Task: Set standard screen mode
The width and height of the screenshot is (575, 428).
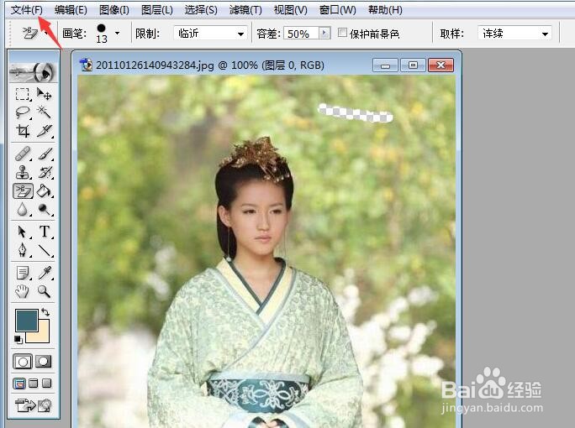Action: pos(19,384)
